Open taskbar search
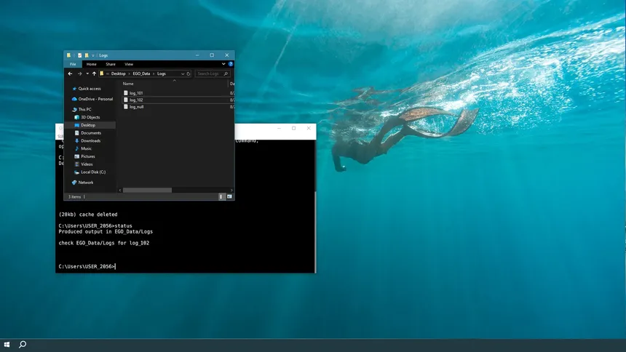 (23, 345)
